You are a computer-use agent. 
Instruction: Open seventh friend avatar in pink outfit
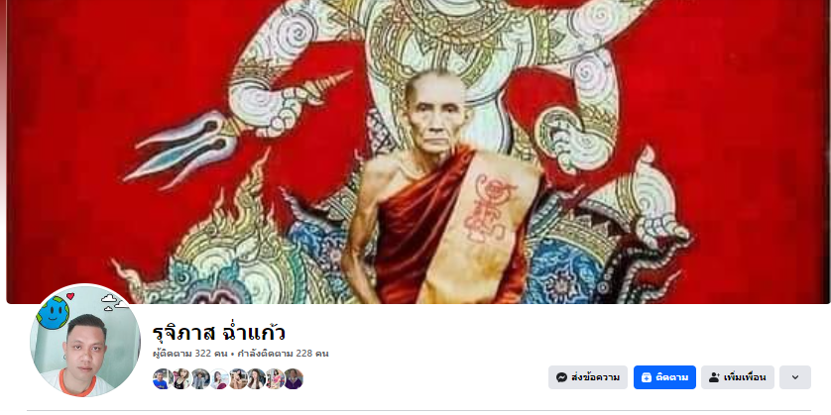[x=275, y=379]
